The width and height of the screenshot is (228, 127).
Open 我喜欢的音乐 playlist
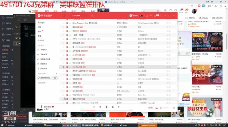click(45, 78)
